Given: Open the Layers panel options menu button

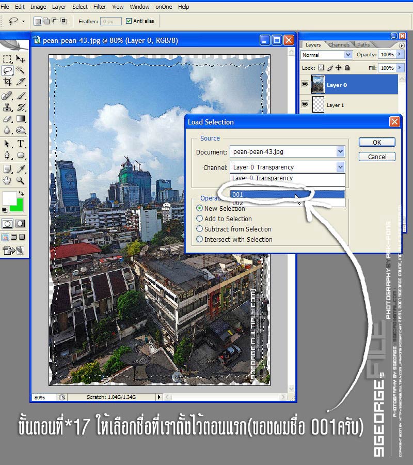Looking at the screenshot, I should click(402, 45).
